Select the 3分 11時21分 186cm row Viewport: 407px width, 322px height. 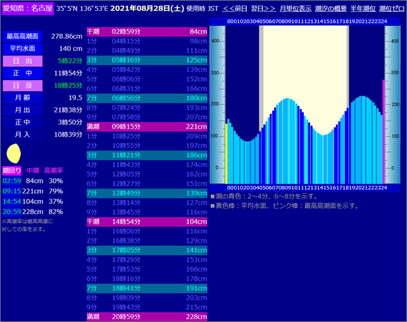[147, 155]
